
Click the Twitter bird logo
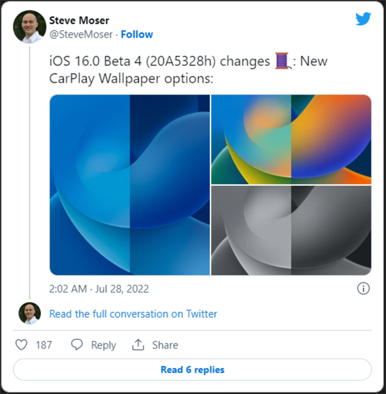pyautogui.click(x=363, y=19)
